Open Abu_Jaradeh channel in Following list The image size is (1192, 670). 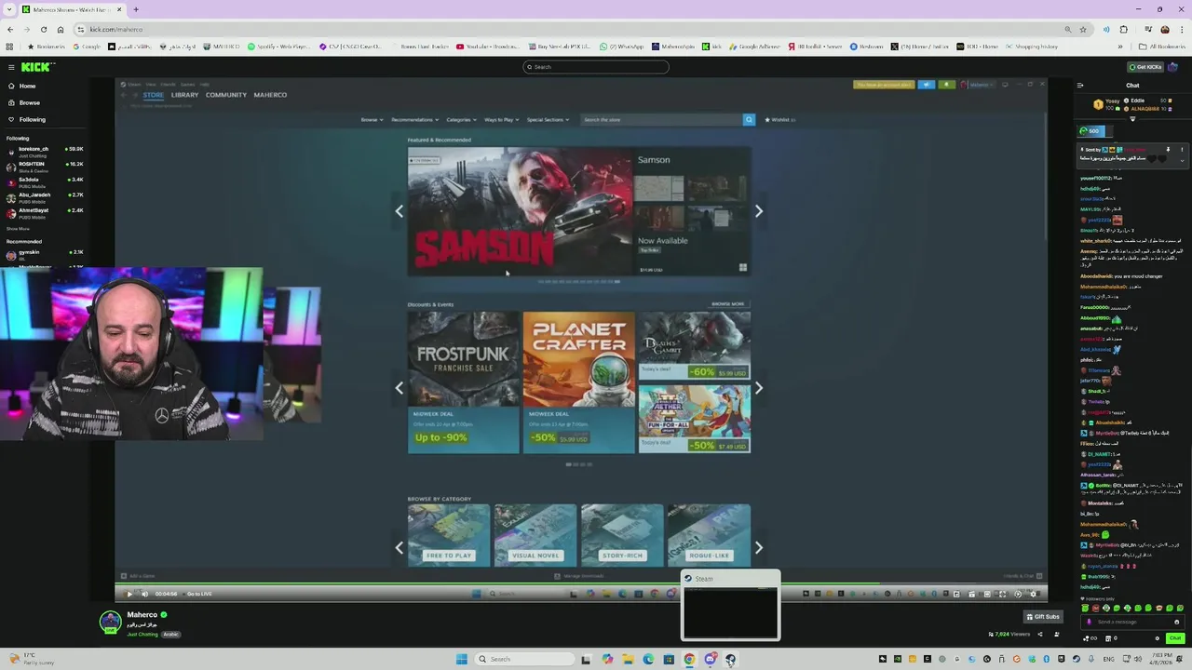click(44, 196)
